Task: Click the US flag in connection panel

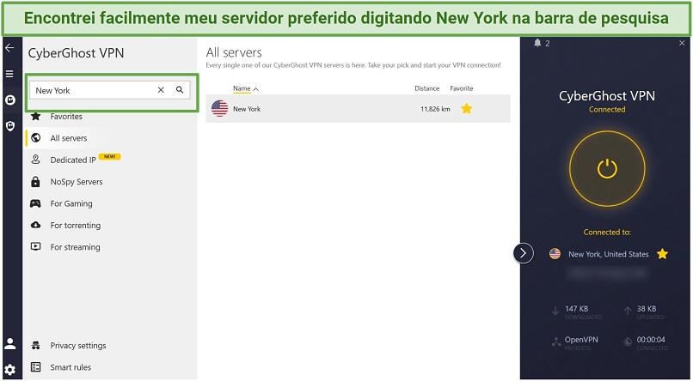Action: tap(555, 254)
